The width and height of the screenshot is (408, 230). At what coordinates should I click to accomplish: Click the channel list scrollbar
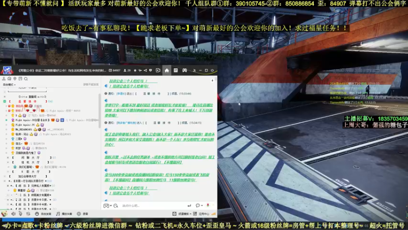(x=99, y=111)
